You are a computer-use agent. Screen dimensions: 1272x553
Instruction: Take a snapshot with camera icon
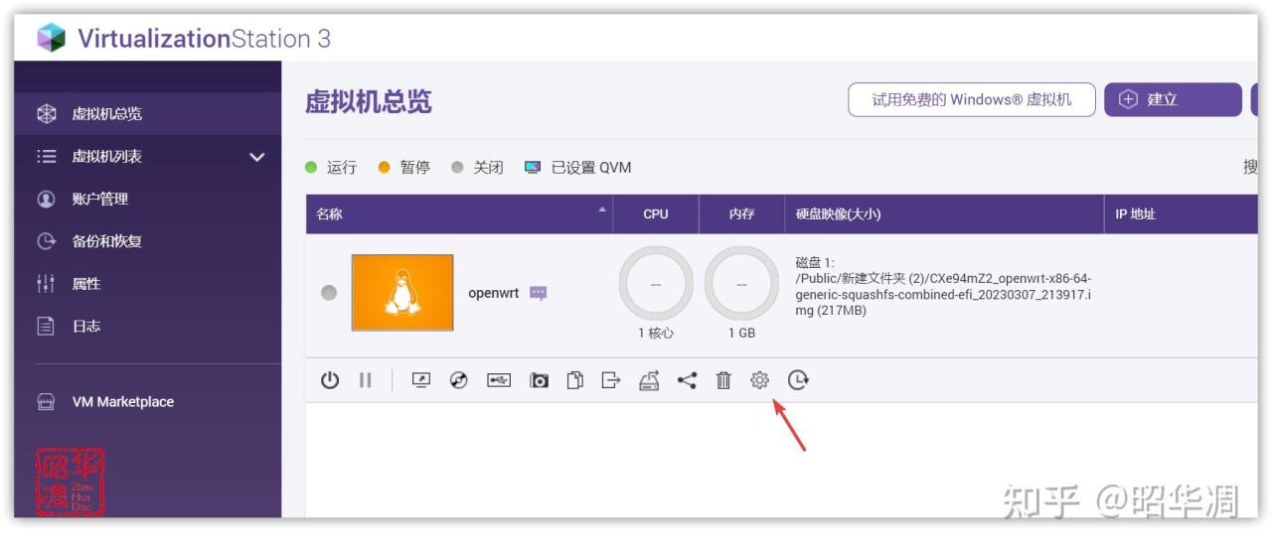point(539,379)
